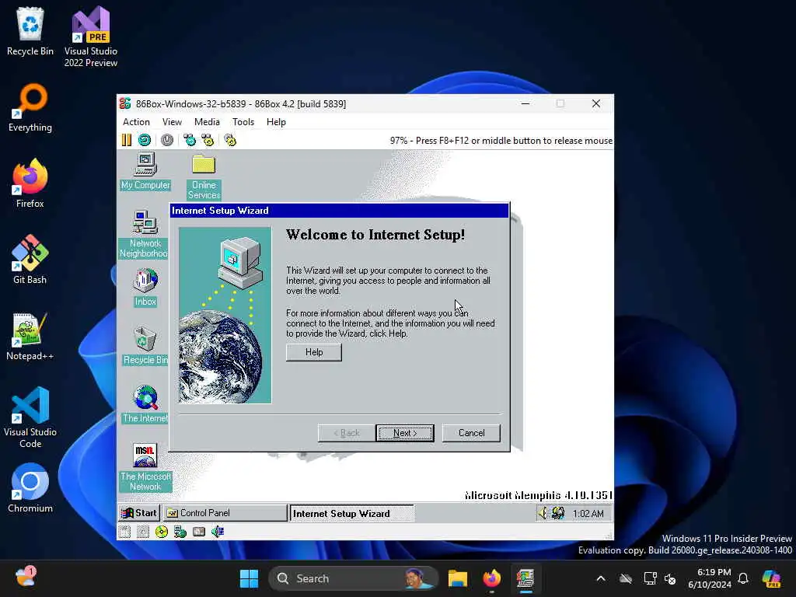The width and height of the screenshot is (796, 597).
Task: Open Firefox from the Windows taskbar
Action: 491,578
